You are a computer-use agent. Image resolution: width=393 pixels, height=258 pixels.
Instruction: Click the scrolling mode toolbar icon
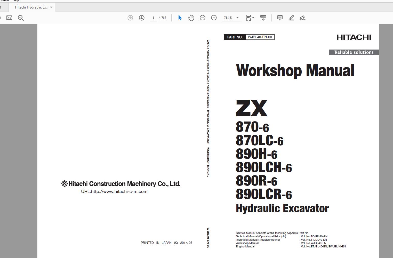(x=263, y=18)
